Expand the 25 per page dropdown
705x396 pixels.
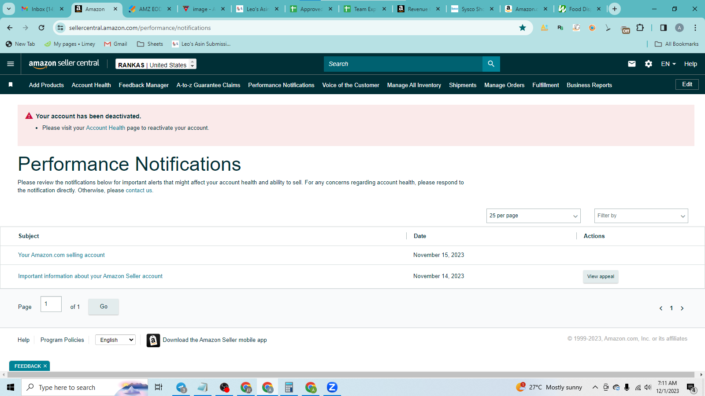click(533, 216)
